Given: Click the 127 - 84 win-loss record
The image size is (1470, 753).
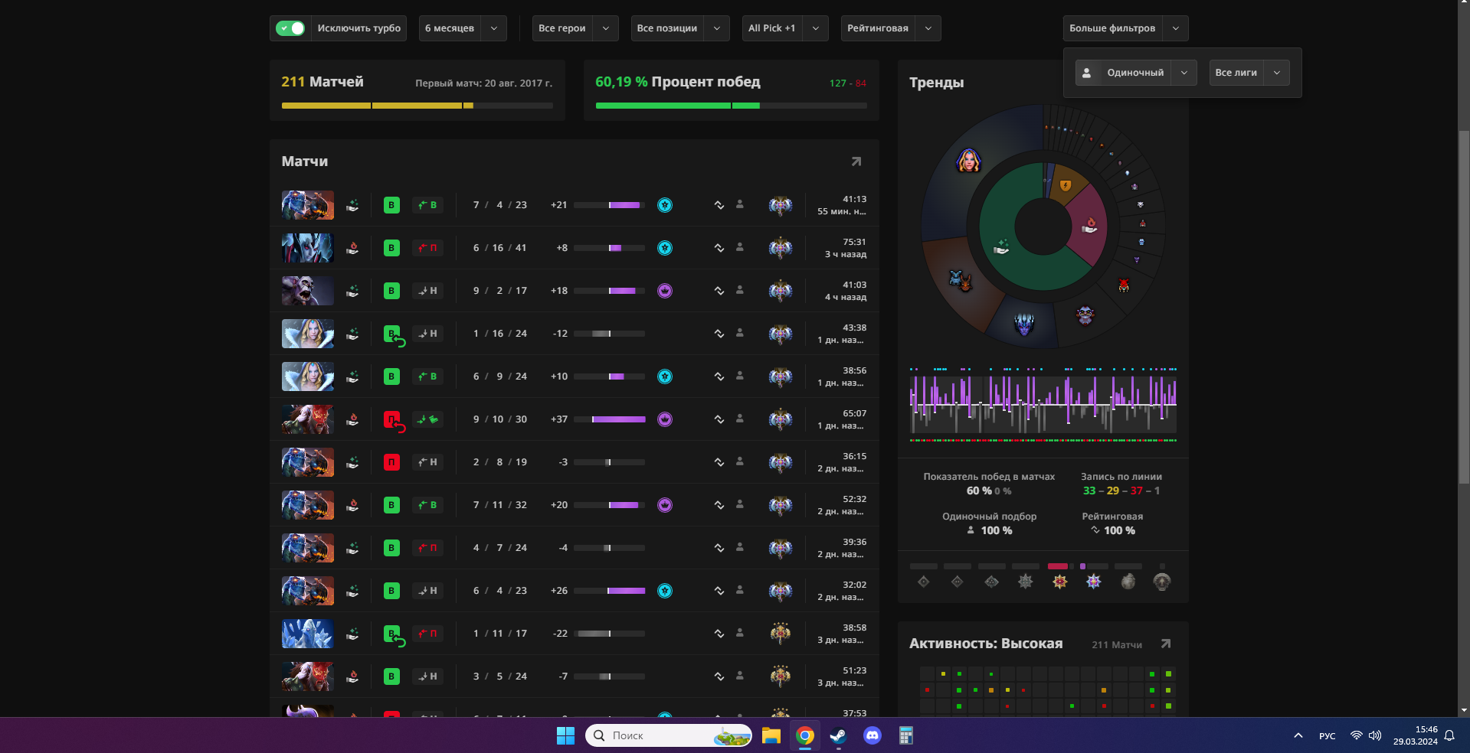Looking at the screenshot, I should click(x=847, y=83).
